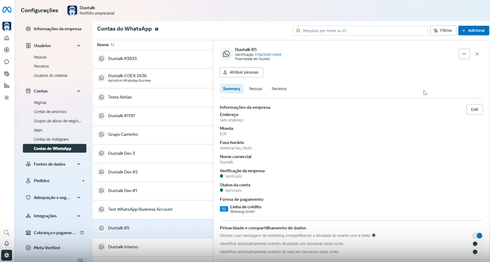
Task: Select the Duotalk Dev 3 account name
Action: pyautogui.click(x=121, y=153)
